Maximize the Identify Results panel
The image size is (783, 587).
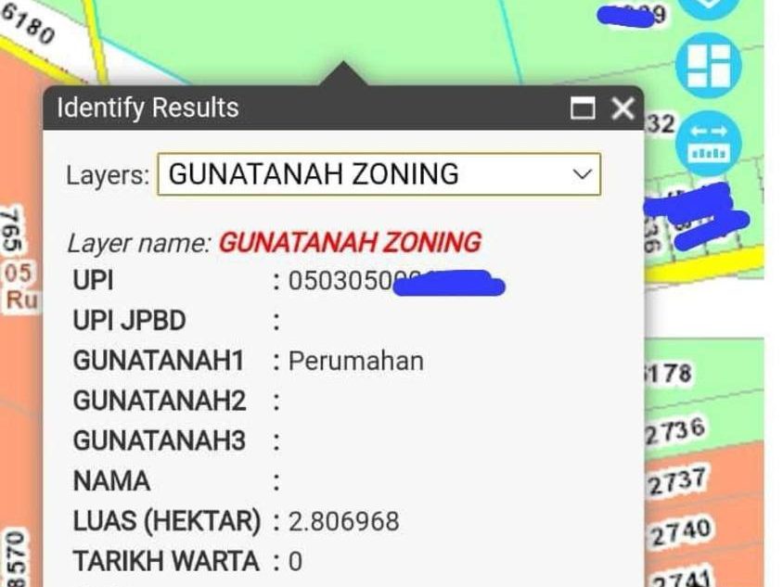tap(583, 108)
